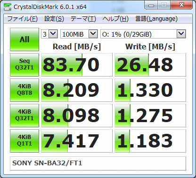Screen dimensions: 196x178
Task: Click the 1.330 write result
Action: 150,90
